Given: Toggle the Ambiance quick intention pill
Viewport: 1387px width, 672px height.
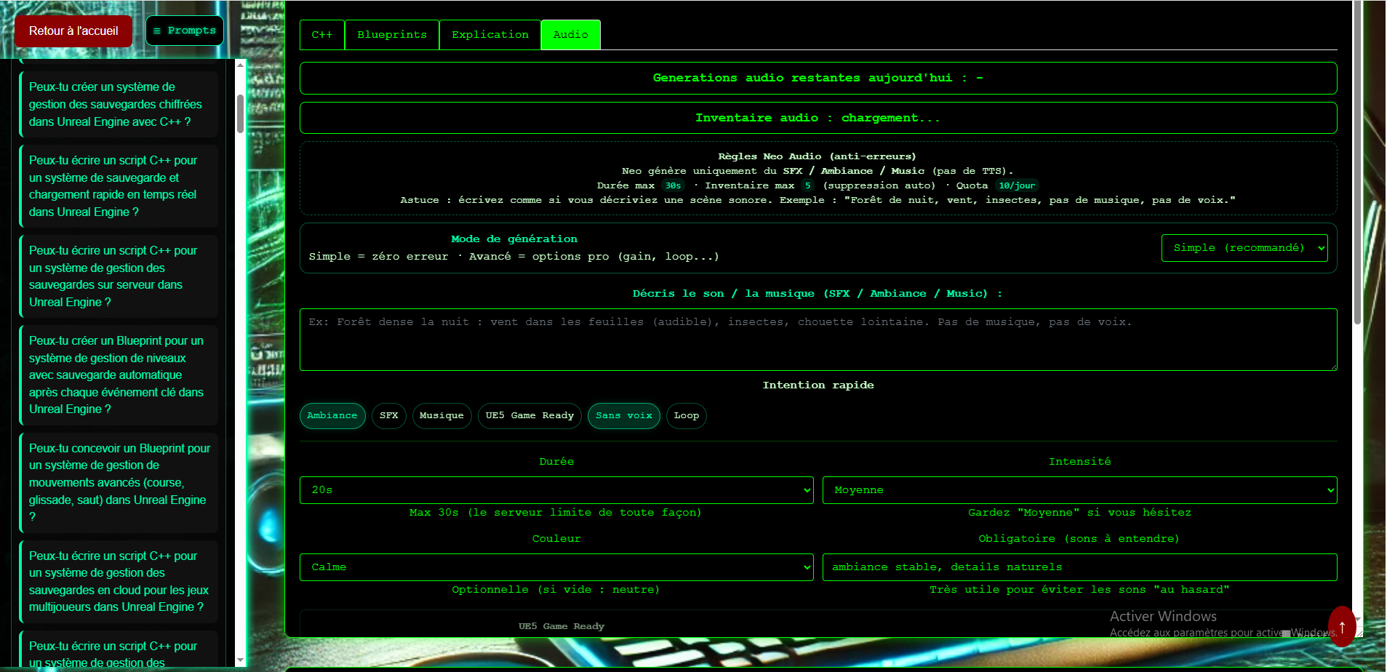Looking at the screenshot, I should coord(332,415).
